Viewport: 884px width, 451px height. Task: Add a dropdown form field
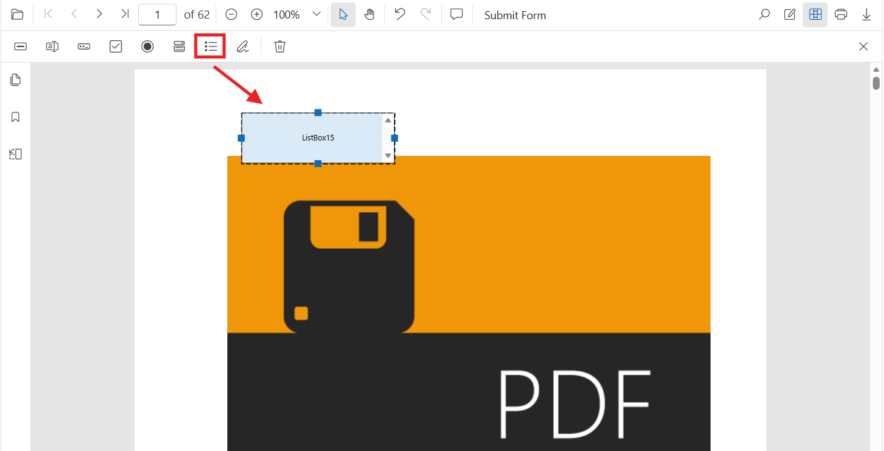[179, 46]
